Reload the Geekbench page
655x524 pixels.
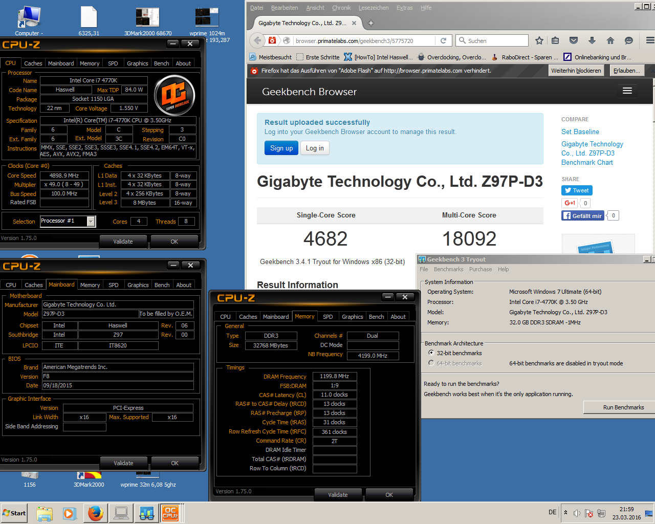pos(443,40)
